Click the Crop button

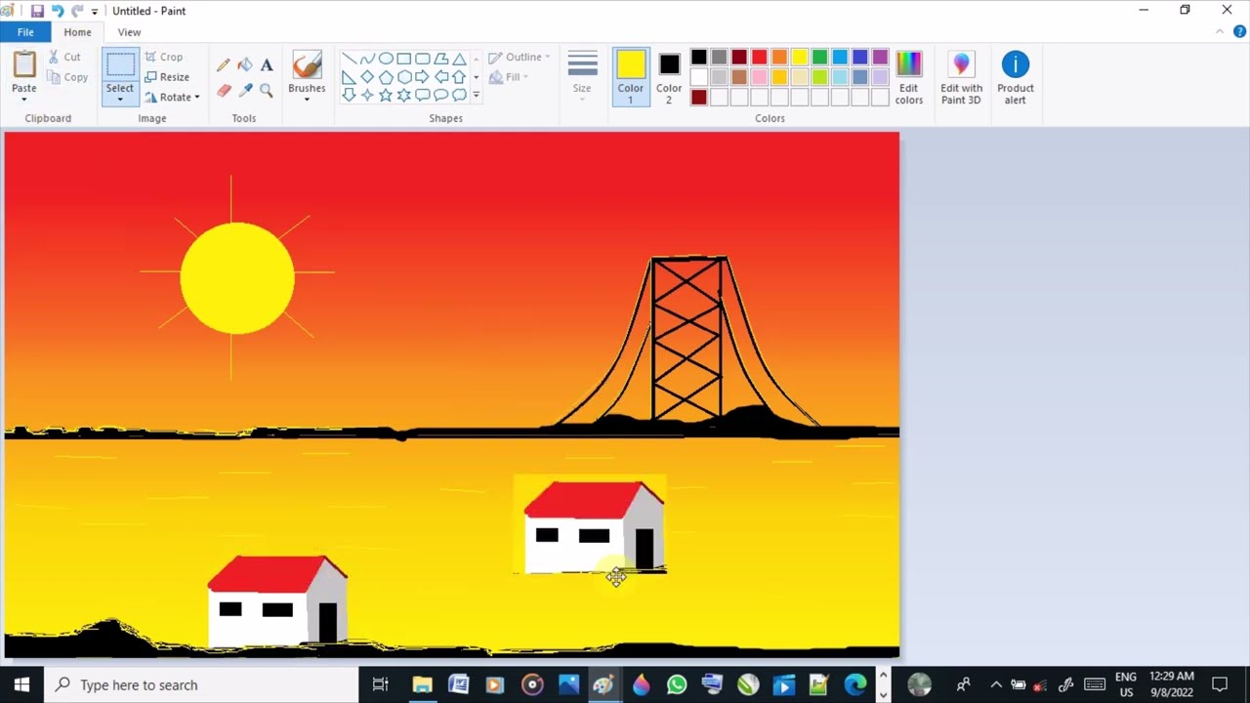pos(164,57)
